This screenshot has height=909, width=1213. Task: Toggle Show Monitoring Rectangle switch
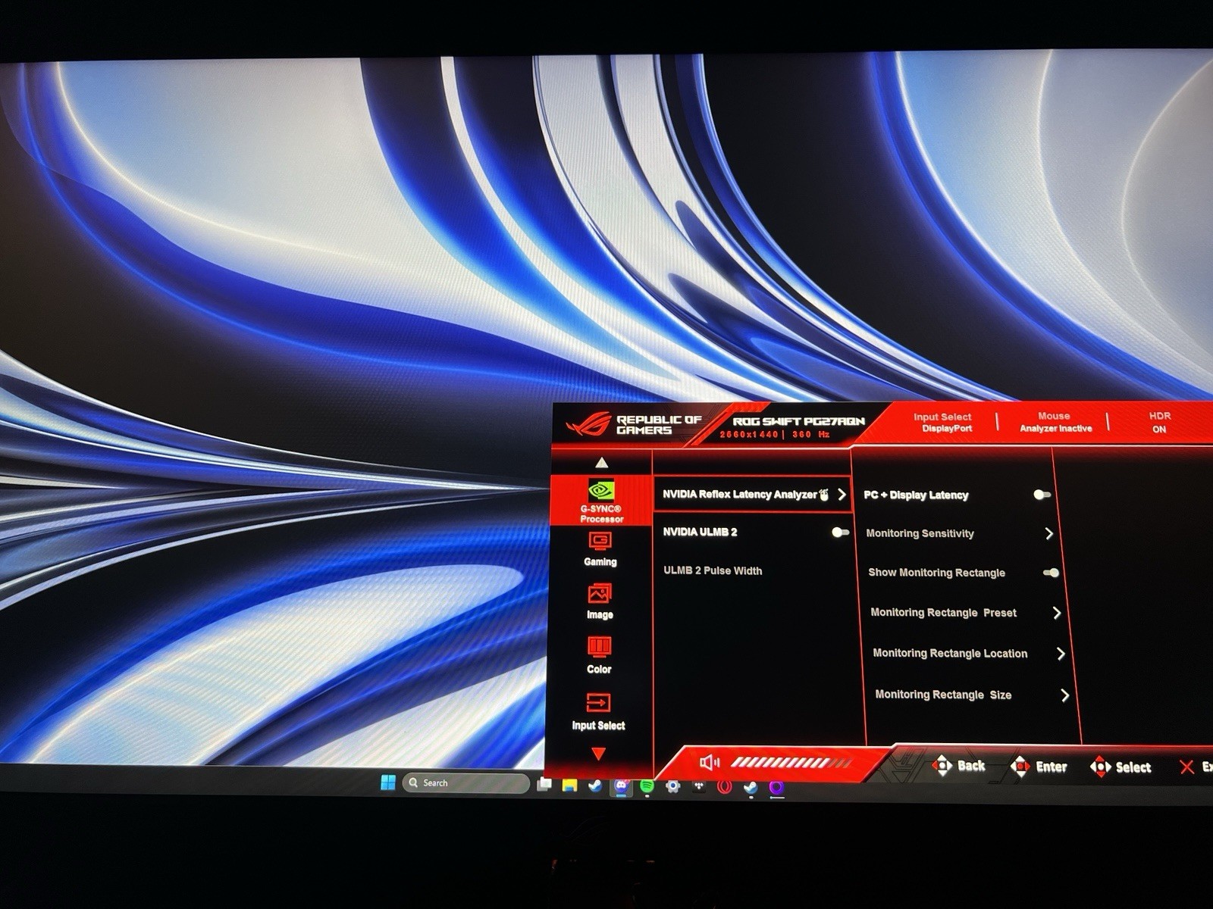1051,573
